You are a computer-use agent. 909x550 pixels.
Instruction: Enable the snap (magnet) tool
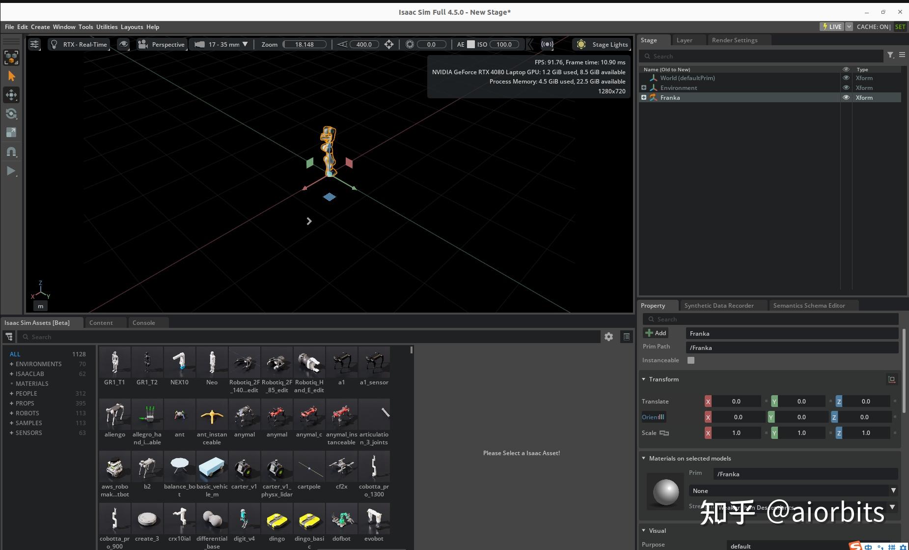click(11, 151)
